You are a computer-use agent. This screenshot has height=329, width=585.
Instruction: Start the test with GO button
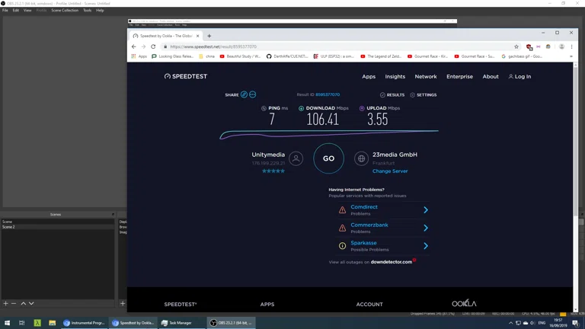pos(329,158)
